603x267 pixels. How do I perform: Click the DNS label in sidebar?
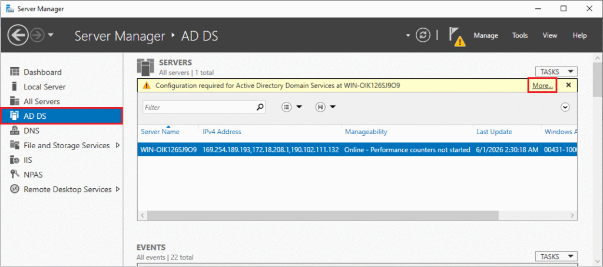(x=32, y=131)
